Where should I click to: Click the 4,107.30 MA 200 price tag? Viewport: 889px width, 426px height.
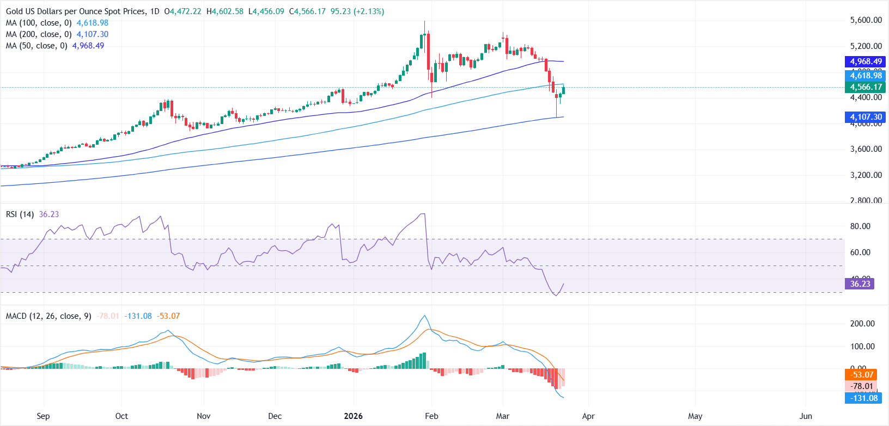point(866,117)
